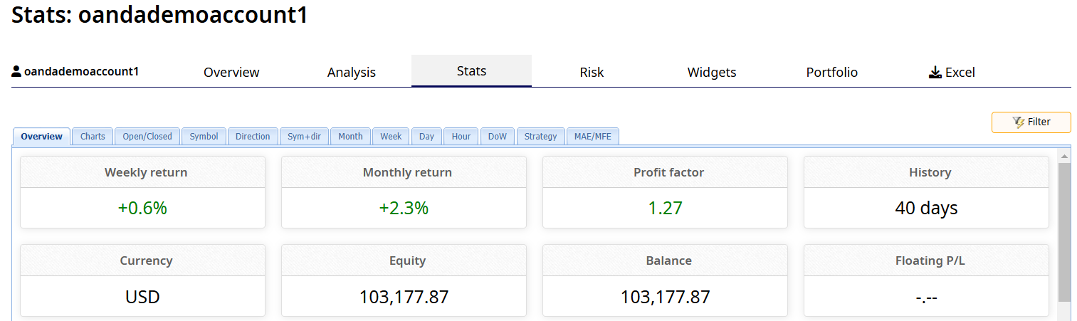
Task: Select the DoW sub-tab
Action: click(x=498, y=137)
